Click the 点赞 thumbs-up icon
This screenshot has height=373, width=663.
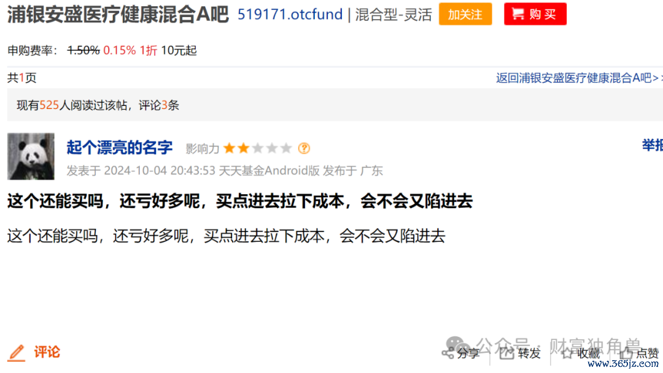coord(626,353)
